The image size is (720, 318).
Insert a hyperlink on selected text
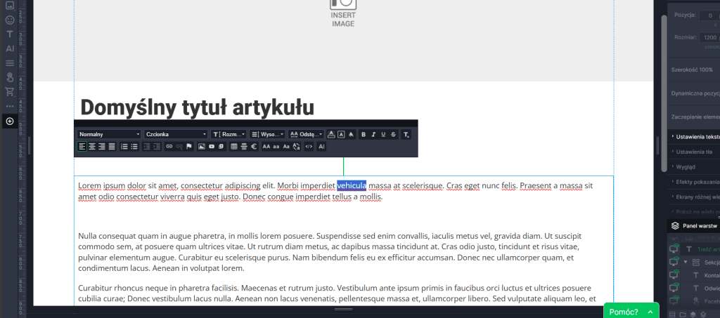coord(169,147)
